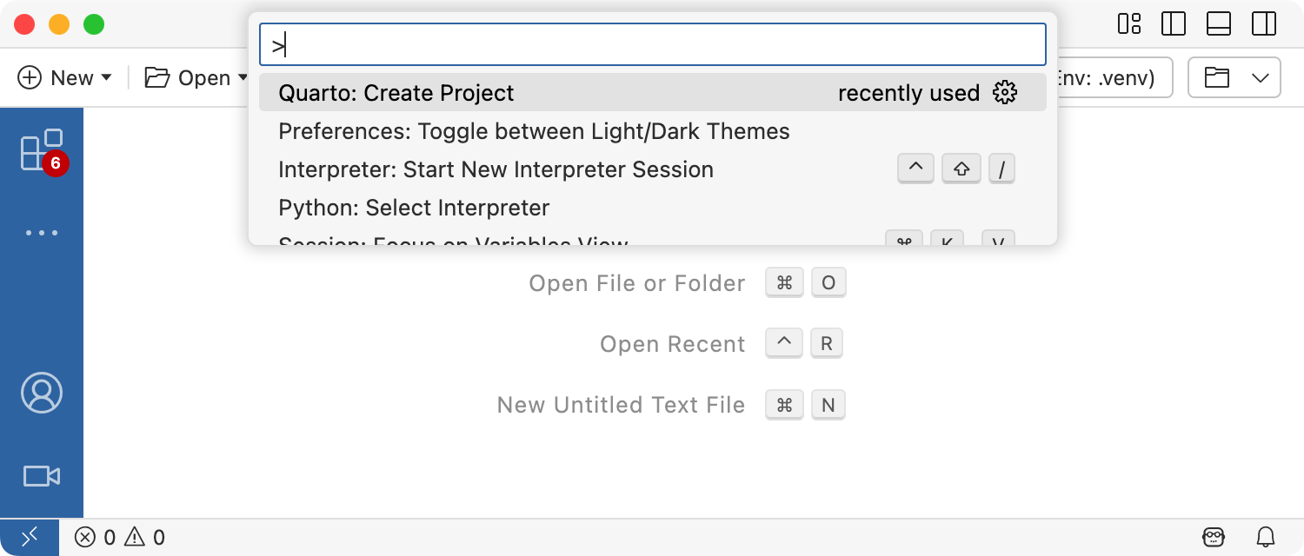Click gear icon beside Quarto: Create Project
Screen dimensions: 1304x556
tap(1004, 93)
